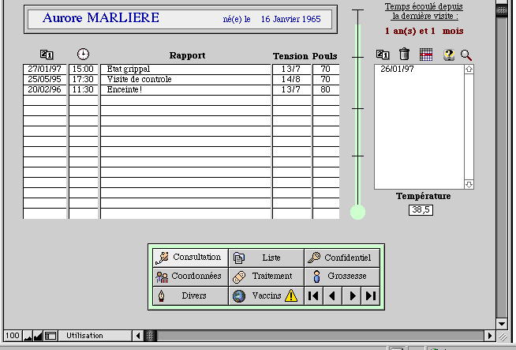Click the vertical scrollbar thumb at top right

502,10
